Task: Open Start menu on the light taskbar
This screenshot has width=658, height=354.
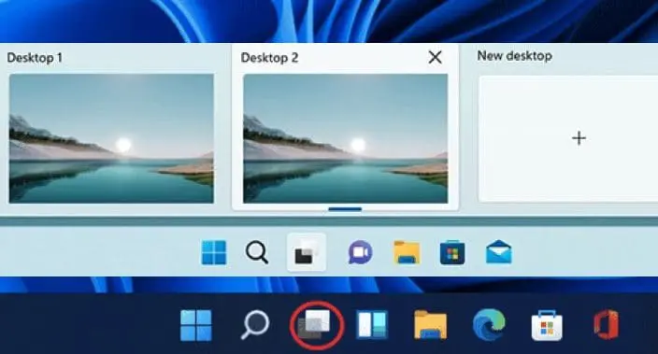Action: pos(214,252)
